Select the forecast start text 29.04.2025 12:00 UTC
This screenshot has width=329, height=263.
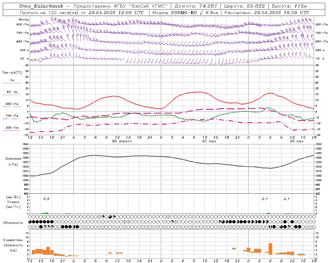click(x=116, y=13)
